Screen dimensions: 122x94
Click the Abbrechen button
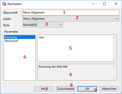(109, 89)
